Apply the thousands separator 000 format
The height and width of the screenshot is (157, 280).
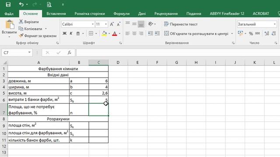point(257,34)
